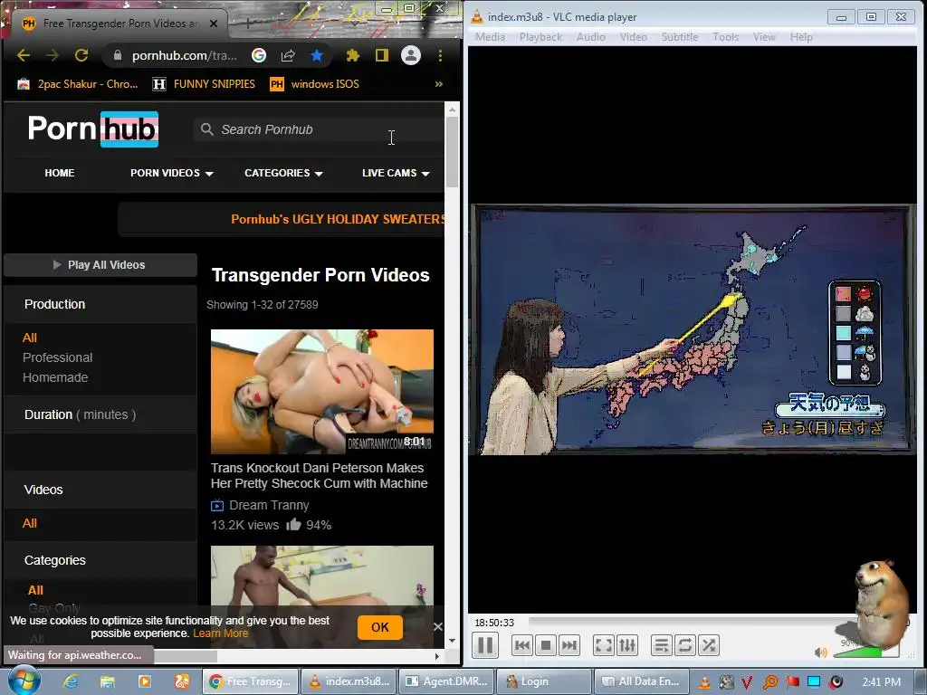Switch to Login taskbar window
Screen dimensions: 927x695
click(x=543, y=681)
